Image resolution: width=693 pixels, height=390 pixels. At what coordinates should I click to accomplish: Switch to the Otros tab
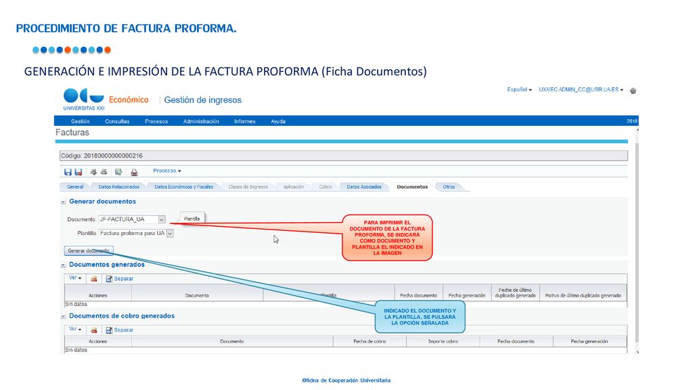449,187
